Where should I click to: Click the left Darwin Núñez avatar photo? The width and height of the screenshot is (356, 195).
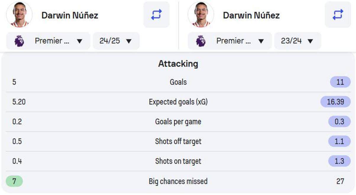point(19,14)
